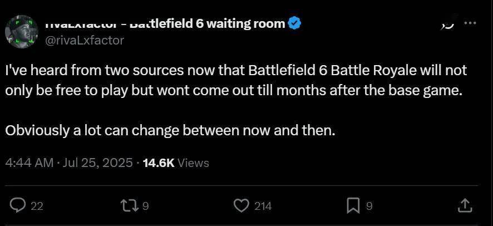493x226 pixels.
Task: Click the 214 likes count
Action: 263,206
